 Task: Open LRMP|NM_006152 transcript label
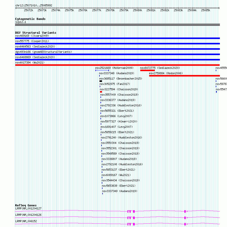(26, 221)
